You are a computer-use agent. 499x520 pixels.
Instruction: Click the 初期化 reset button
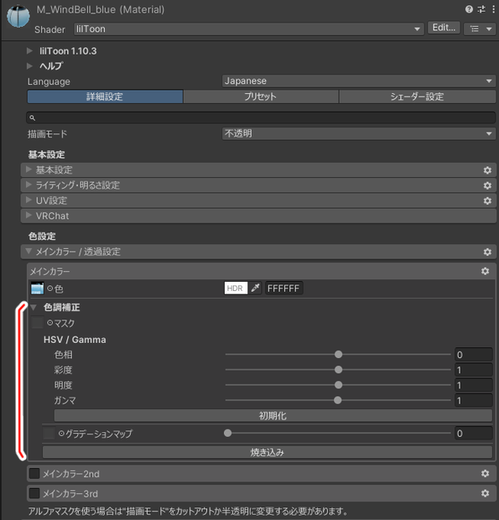[x=273, y=415]
